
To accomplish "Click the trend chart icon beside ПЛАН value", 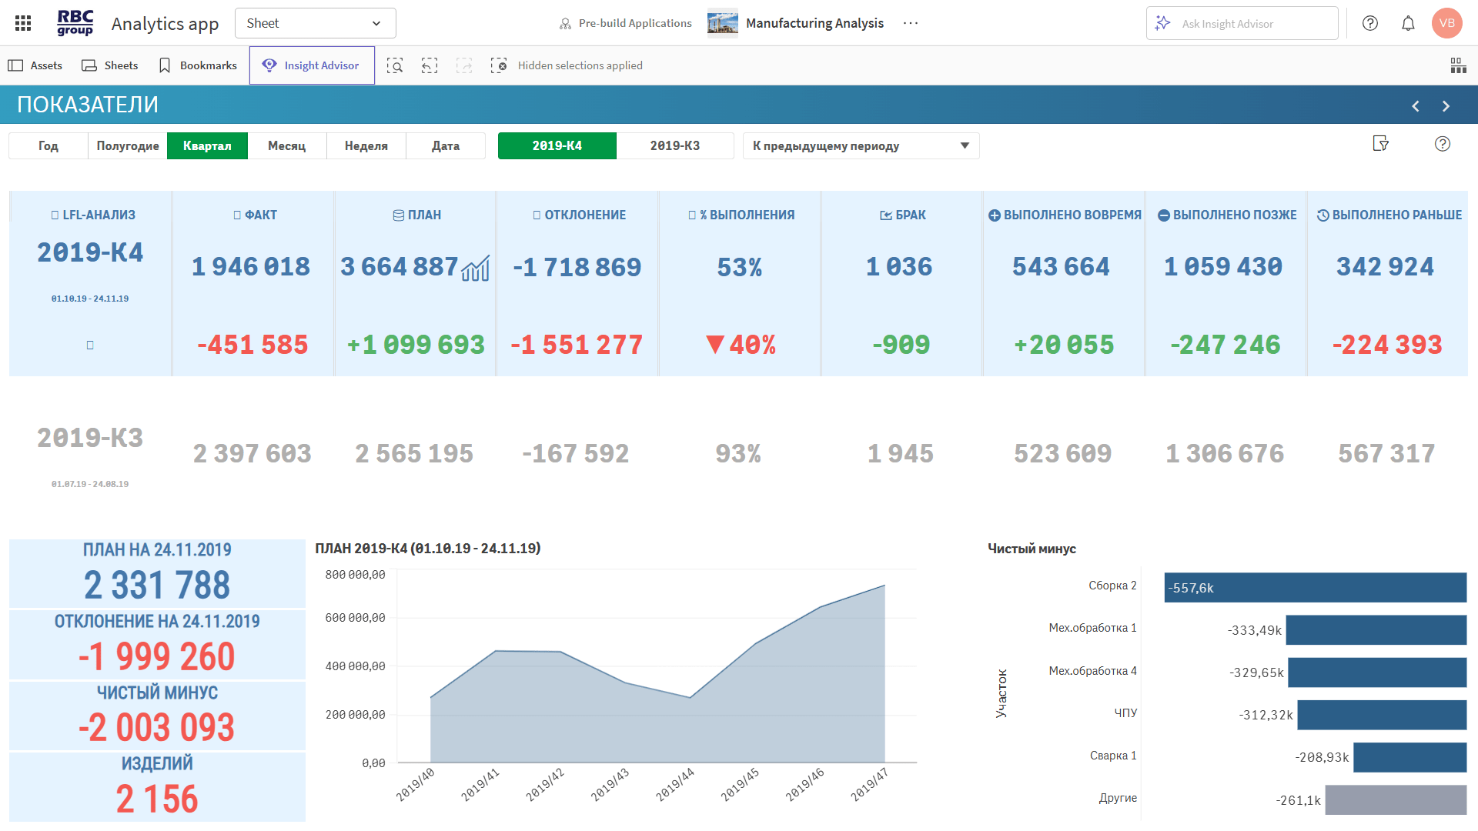I will 476,269.
